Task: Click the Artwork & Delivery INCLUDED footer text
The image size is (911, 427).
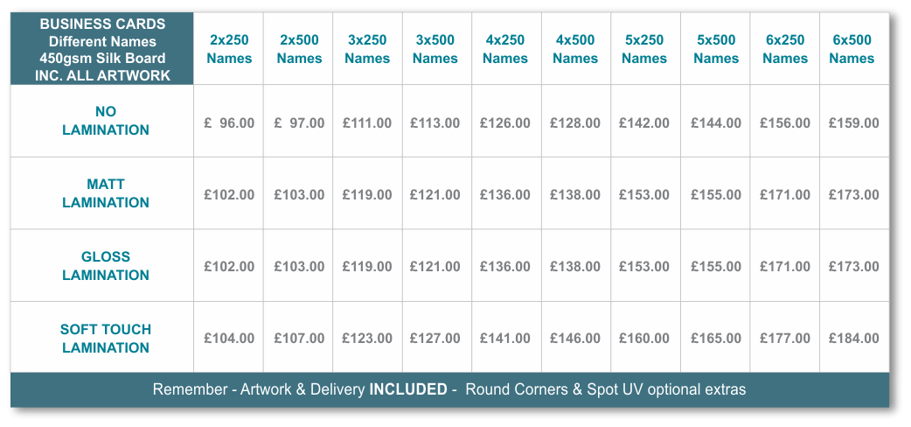Action: pos(344,389)
